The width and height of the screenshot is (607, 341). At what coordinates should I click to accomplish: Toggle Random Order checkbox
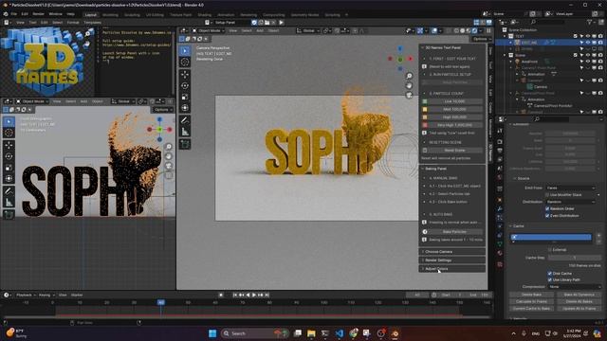click(x=547, y=208)
